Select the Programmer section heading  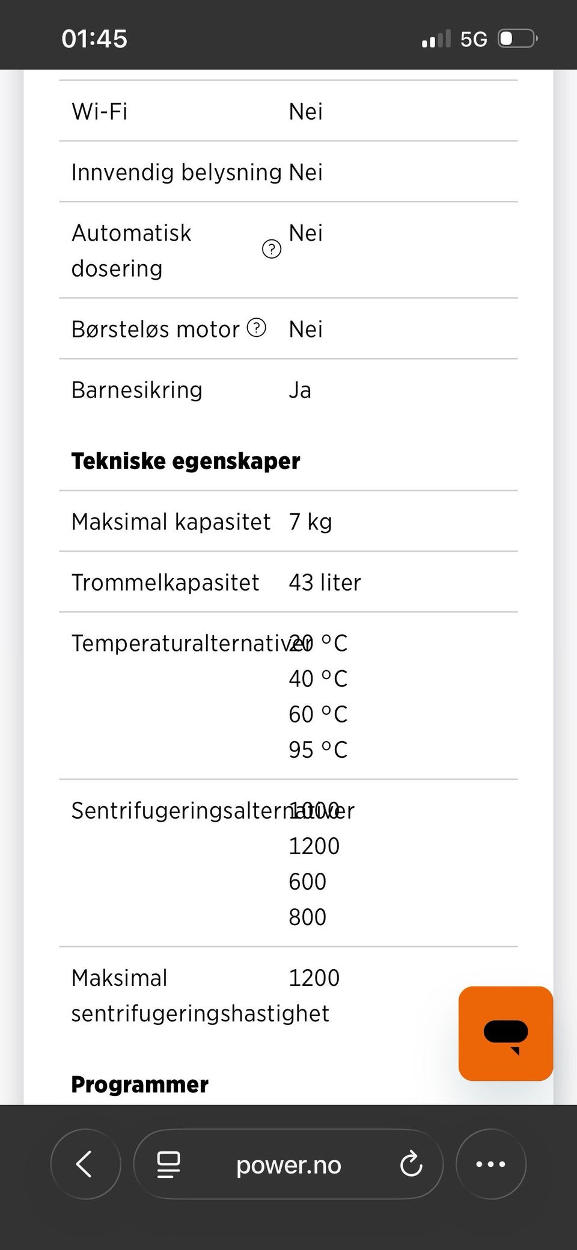pos(140,1084)
